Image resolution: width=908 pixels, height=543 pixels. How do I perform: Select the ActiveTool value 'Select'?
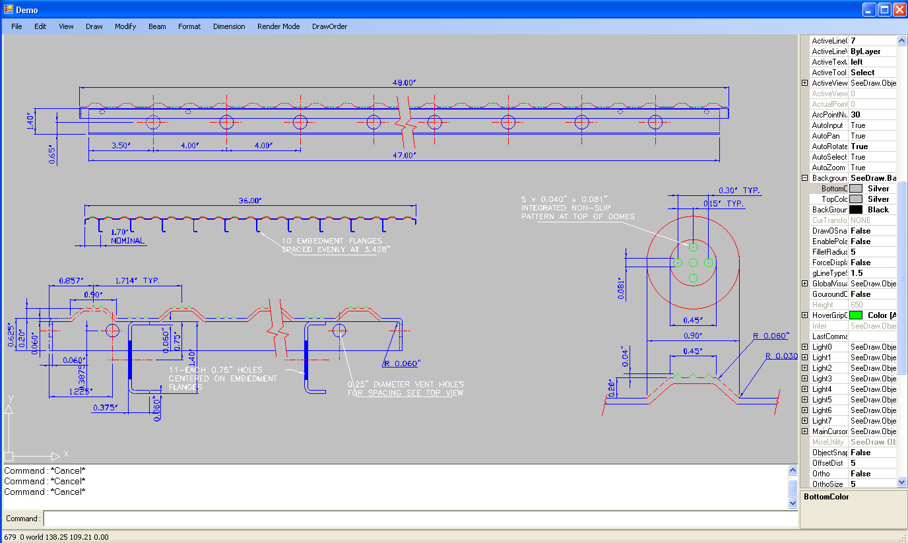[x=862, y=73]
